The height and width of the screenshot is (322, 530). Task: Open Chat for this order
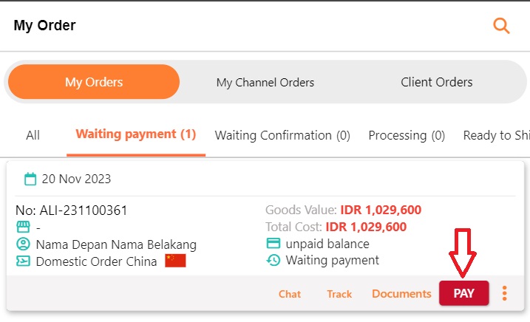pyautogui.click(x=290, y=294)
